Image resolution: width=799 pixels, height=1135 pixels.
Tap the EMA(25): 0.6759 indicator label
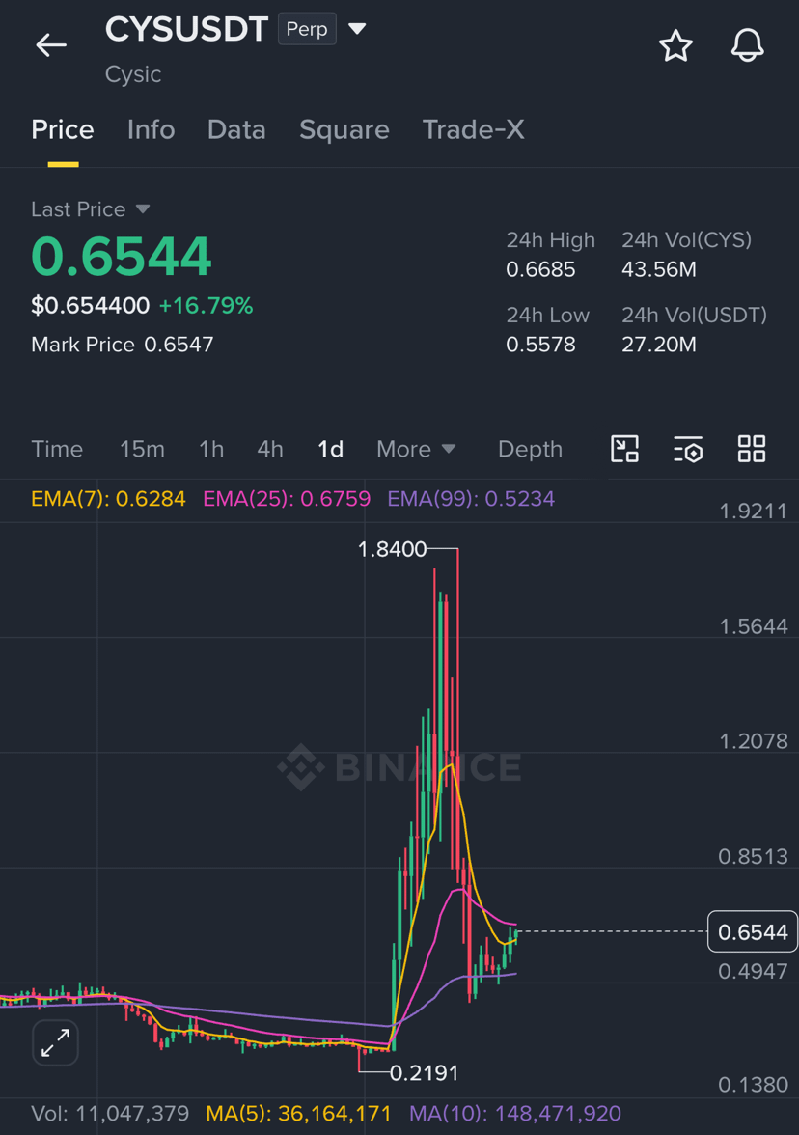pos(287,499)
